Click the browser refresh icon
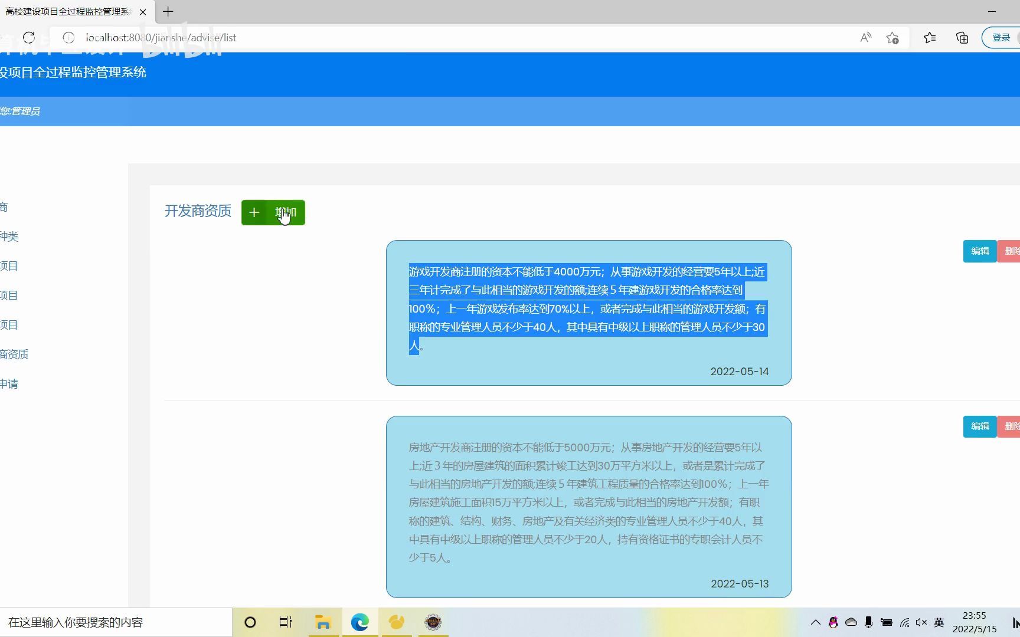1020x637 pixels. pos(29,38)
